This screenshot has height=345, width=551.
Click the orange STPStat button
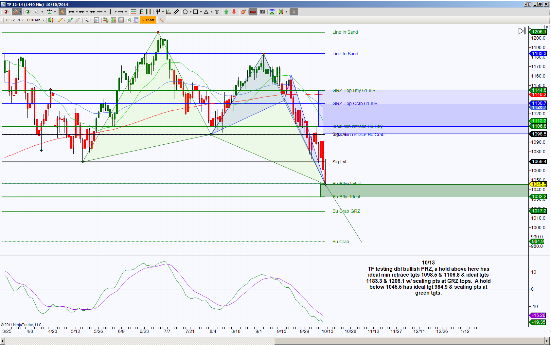click(148, 20)
